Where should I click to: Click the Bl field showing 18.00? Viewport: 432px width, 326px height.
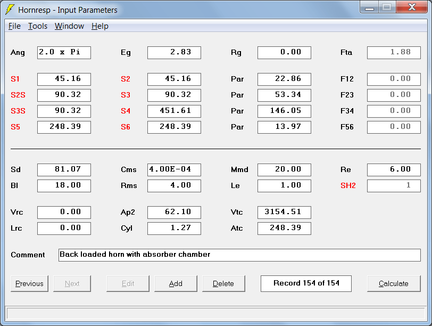(64, 185)
